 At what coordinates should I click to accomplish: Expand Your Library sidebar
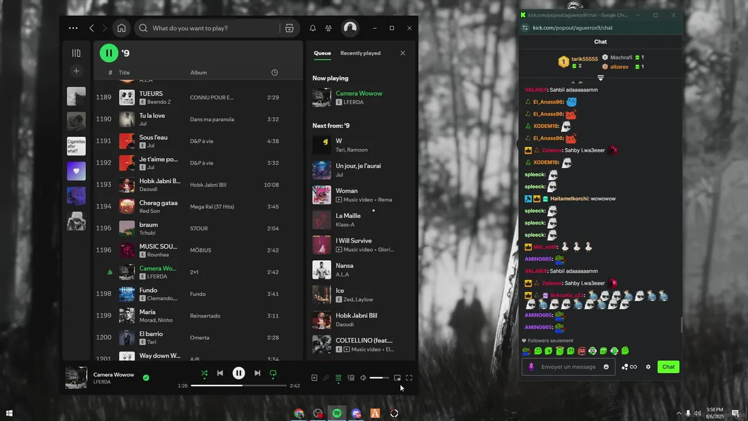pyautogui.click(x=76, y=53)
